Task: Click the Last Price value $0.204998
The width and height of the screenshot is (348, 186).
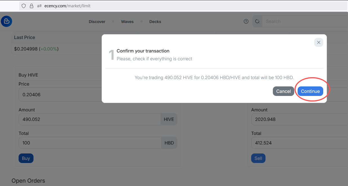Action: (x=26, y=49)
